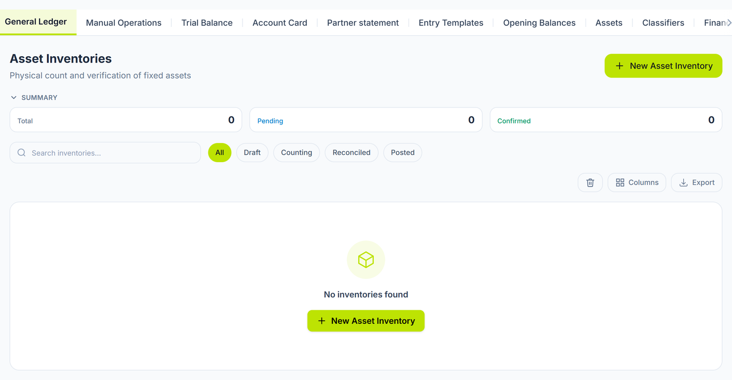Viewport: 732px width, 380px height.
Task: Click the Total summary card
Action: 126,120
